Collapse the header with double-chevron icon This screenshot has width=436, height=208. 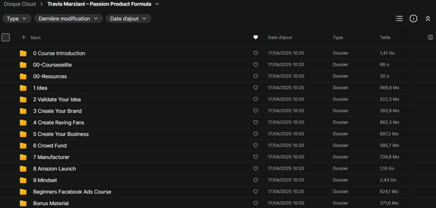428,18
